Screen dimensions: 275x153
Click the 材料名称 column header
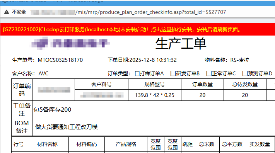coord(47,144)
